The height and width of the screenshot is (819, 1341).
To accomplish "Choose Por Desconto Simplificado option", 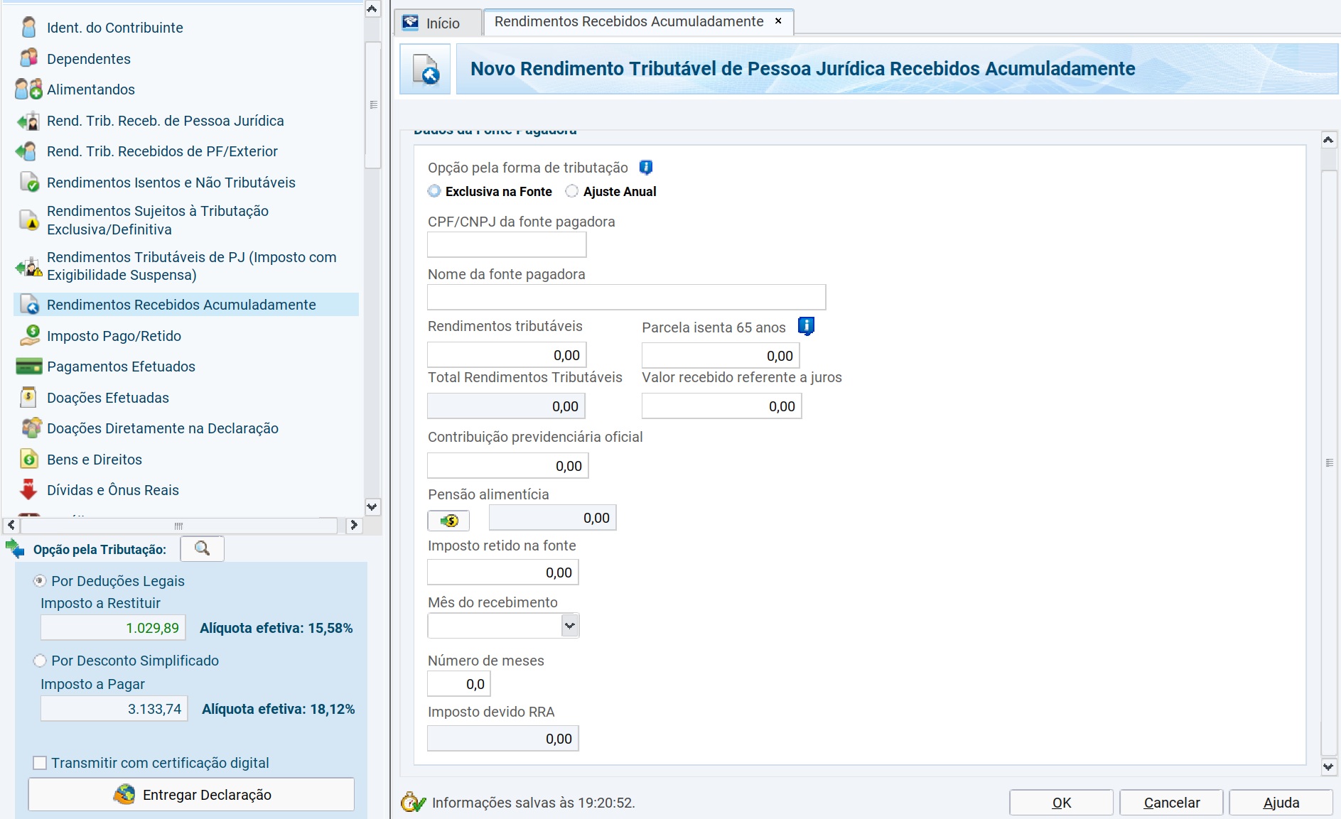I will tap(40, 661).
